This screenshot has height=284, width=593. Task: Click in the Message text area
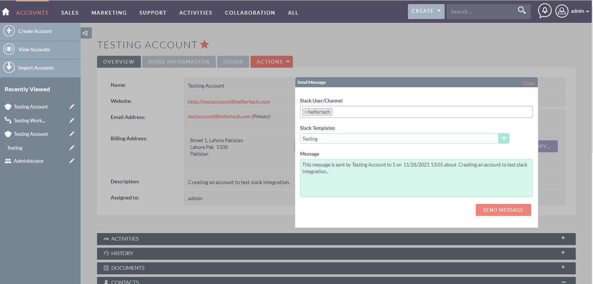click(416, 178)
